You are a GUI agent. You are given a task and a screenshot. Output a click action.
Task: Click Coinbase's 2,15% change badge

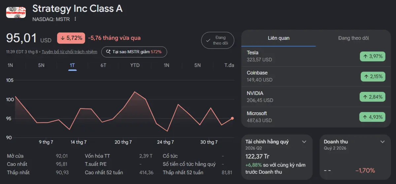(x=373, y=77)
